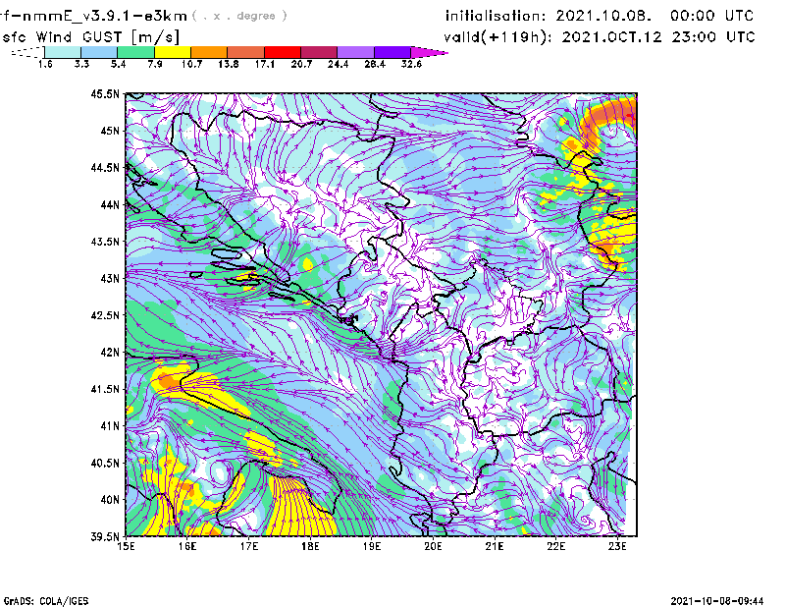Click the 43.5N latitude label
Viewport: 785px width, 607px height.
[105, 242]
